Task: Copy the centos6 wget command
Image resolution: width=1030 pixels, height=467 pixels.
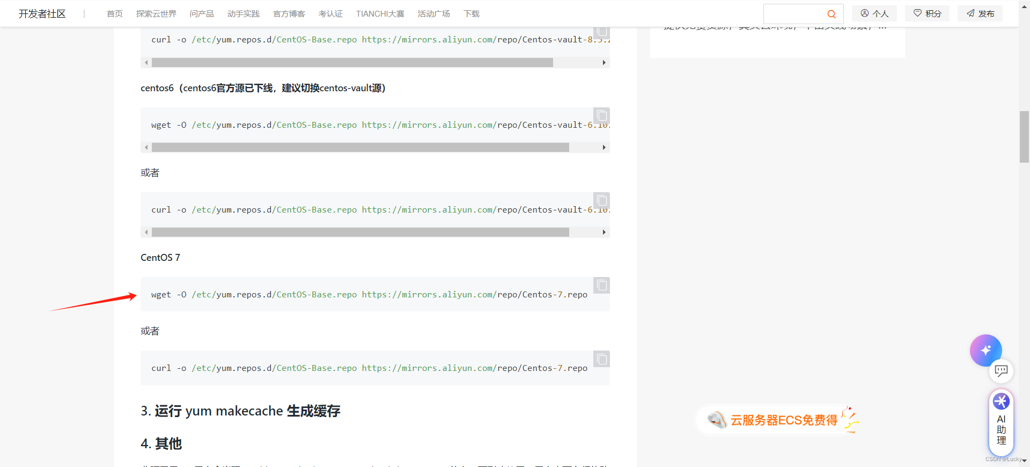Action: (601, 116)
